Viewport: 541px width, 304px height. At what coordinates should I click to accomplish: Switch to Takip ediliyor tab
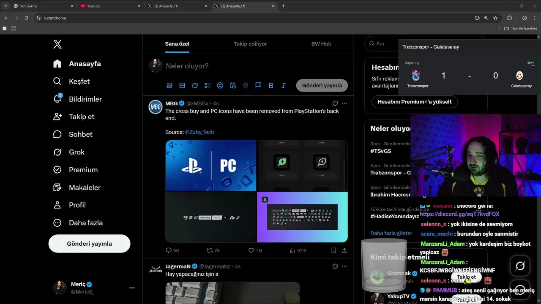pos(250,43)
